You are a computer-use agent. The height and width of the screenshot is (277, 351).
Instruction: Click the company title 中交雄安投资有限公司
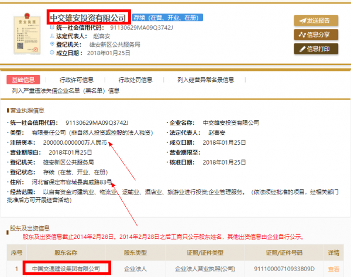[88, 18]
